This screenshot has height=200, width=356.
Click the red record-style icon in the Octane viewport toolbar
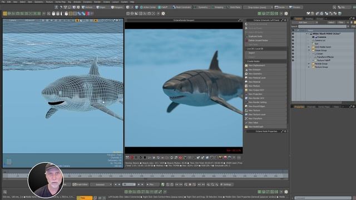click(132, 158)
